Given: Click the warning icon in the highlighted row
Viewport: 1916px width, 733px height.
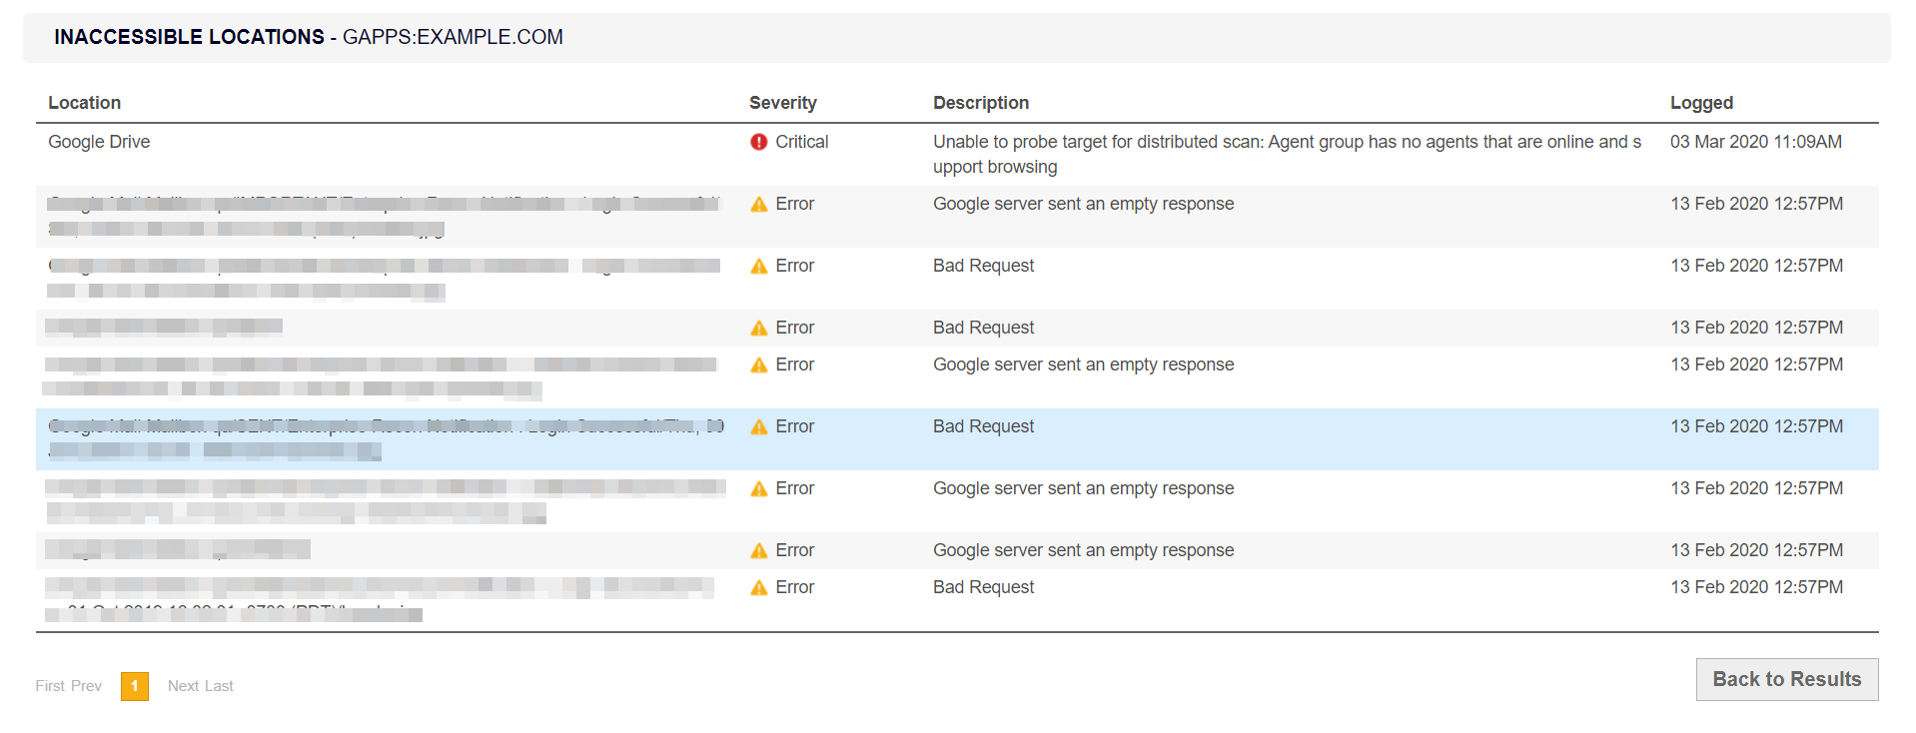Looking at the screenshot, I should click(x=759, y=427).
